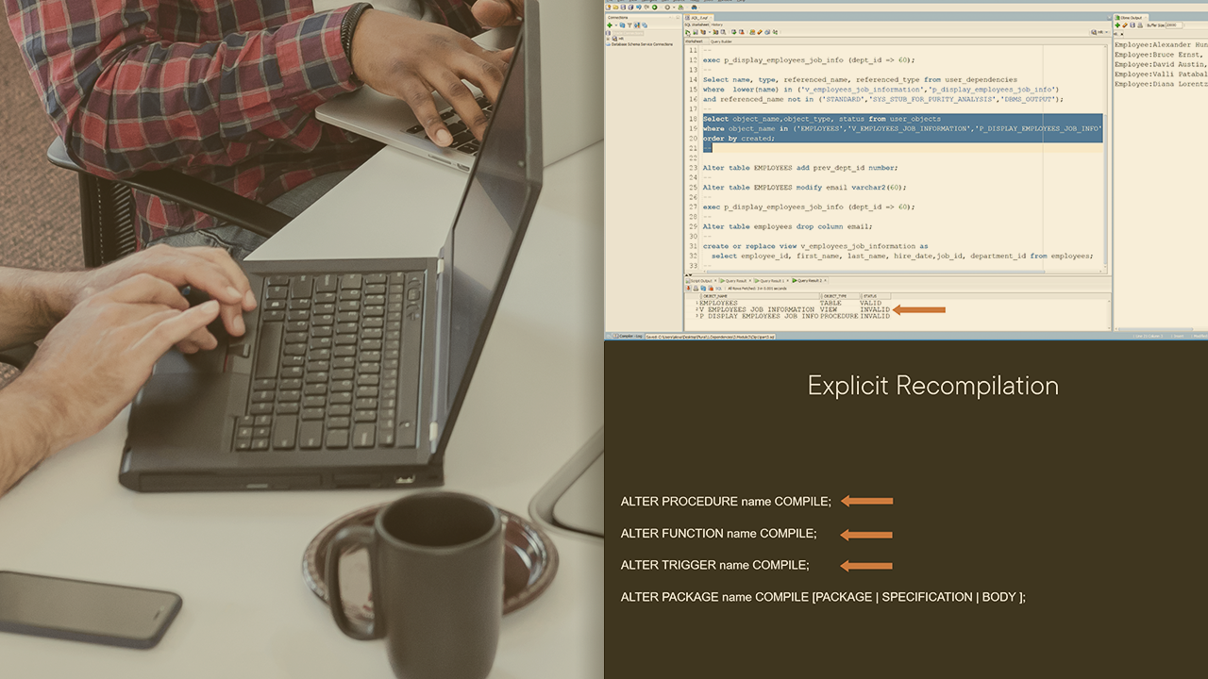1208x679 pixels.
Task: Open the Query Result 2 tab
Action: coord(809,280)
